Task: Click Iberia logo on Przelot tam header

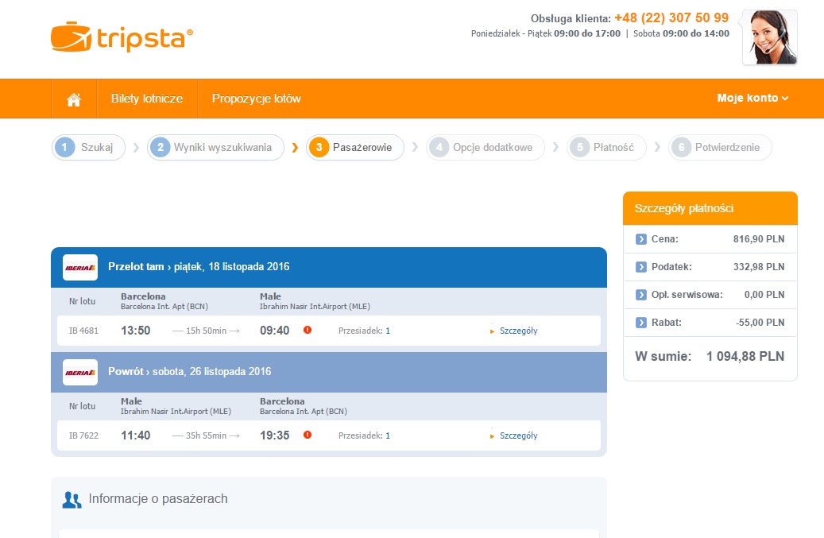Action: coord(80,268)
